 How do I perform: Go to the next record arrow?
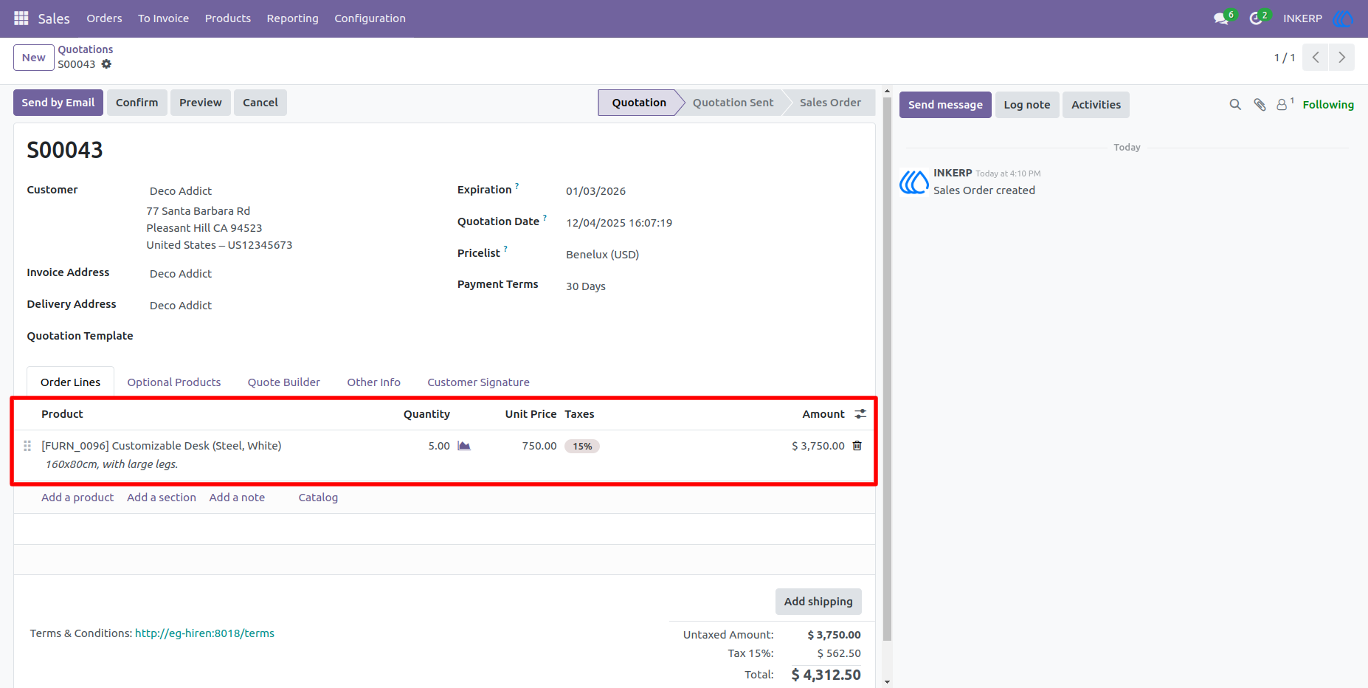click(x=1341, y=58)
